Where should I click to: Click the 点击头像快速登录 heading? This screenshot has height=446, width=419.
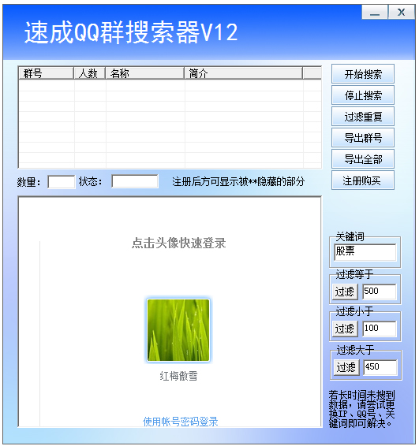178,243
